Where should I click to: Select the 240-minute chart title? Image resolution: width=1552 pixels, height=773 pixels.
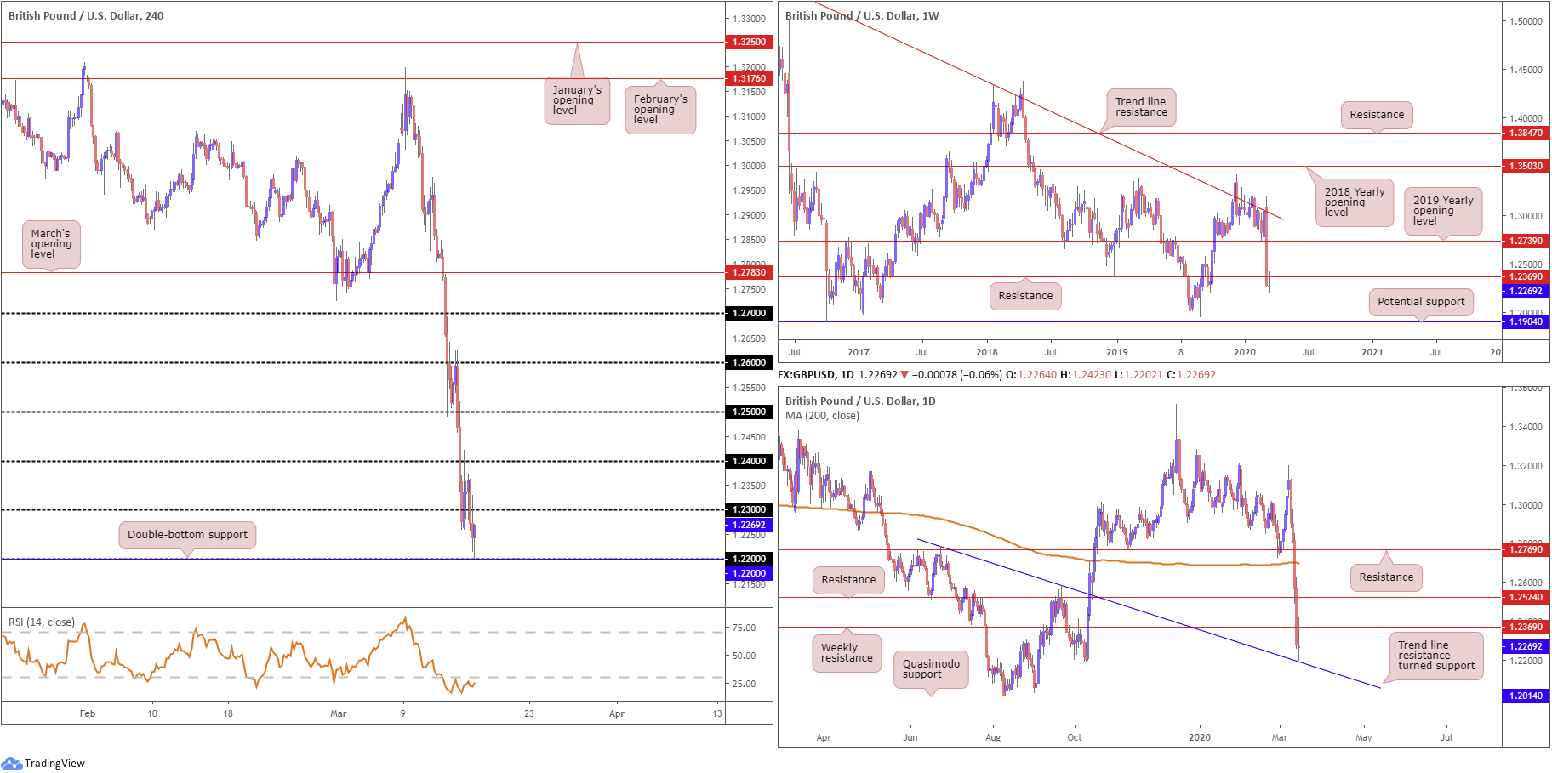[86, 15]
